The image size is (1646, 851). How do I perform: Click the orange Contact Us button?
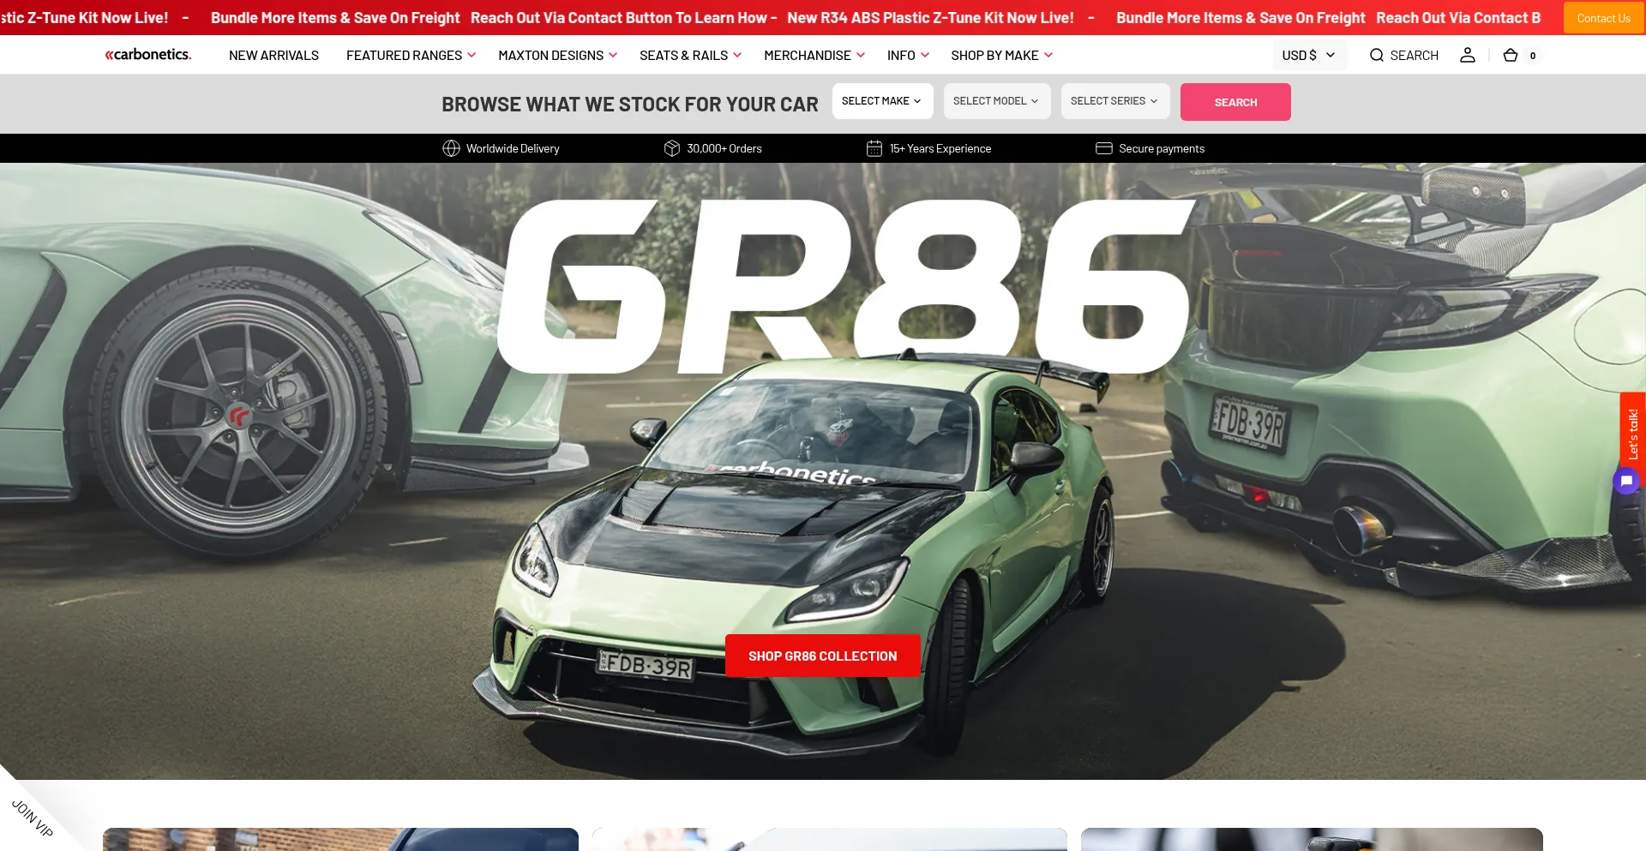pos(1603,18)
